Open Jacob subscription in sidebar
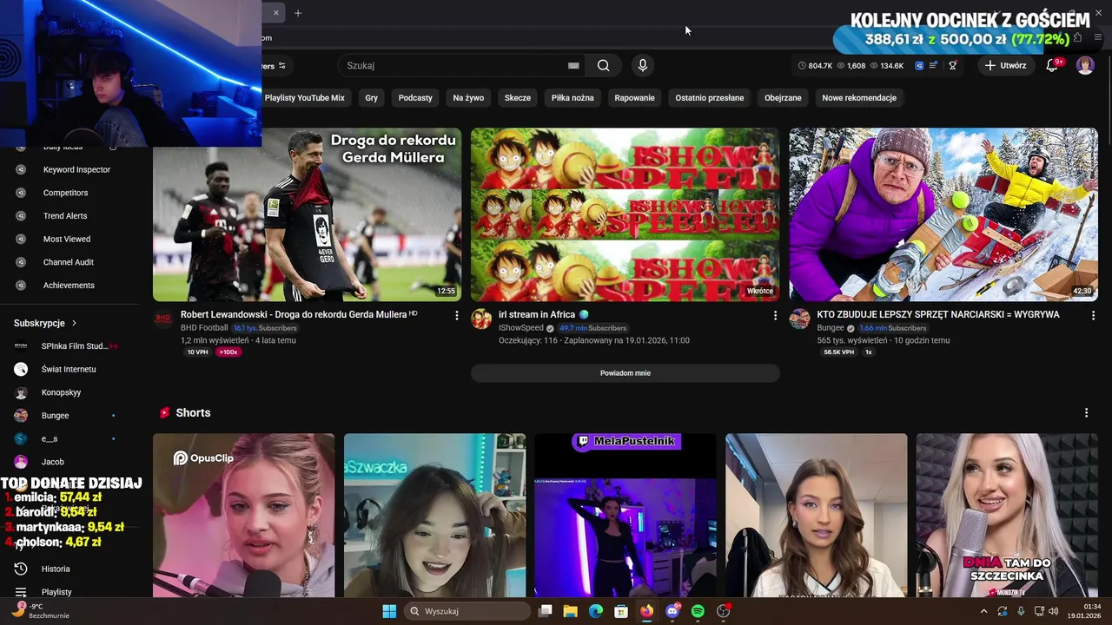1112x625 pixels. [x=52, y=462]
